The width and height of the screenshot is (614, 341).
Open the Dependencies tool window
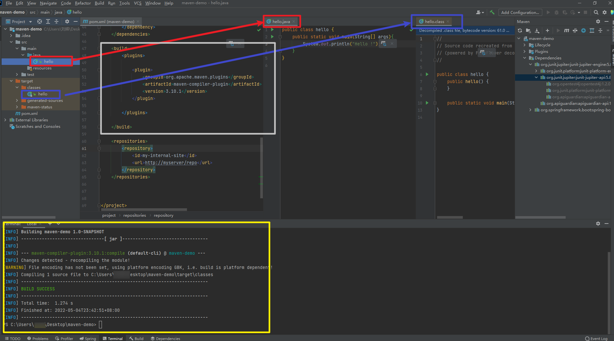click(x=166, y=338)
